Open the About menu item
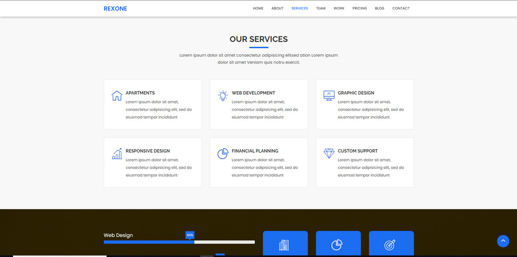This screenshot has width=517, height=257. pos(277,9)
